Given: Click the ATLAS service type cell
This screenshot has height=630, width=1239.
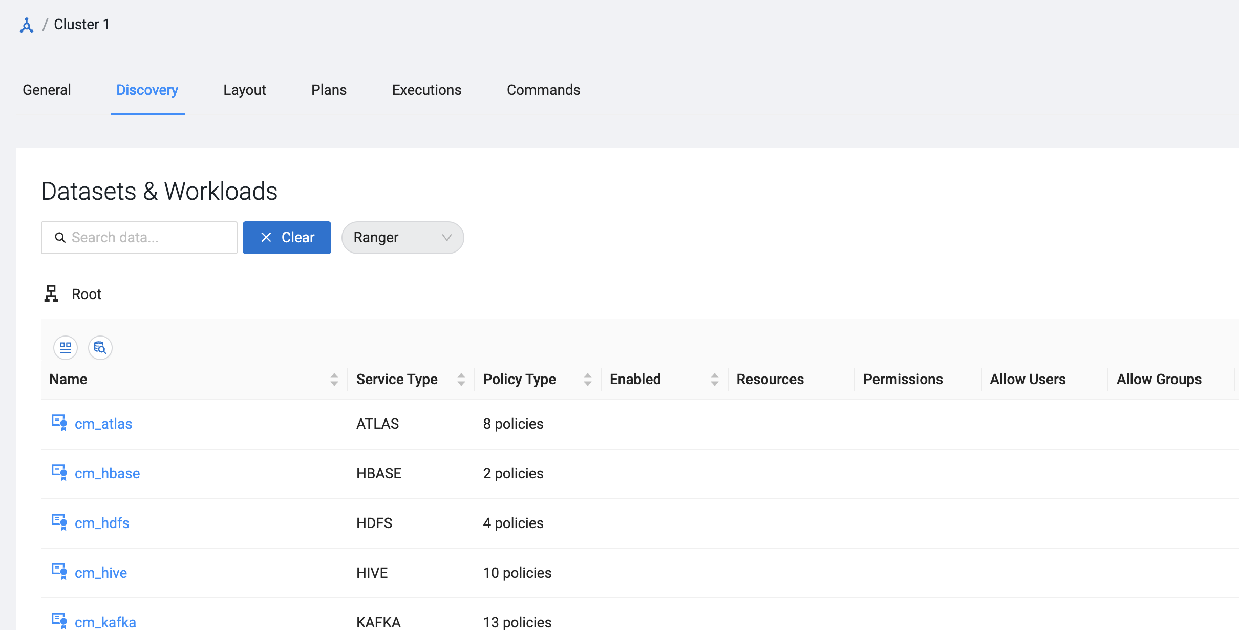Looking at the screenshot, I should 378,424.
